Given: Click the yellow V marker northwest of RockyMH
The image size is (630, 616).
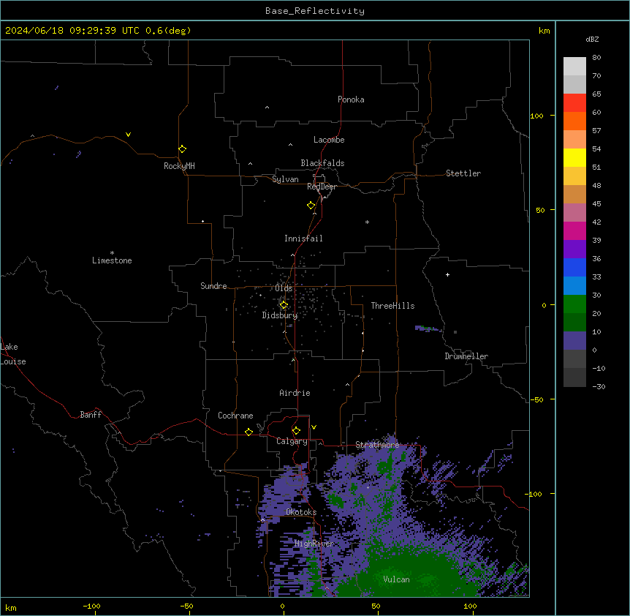Looking at the screenshot, I should [128, 135].
